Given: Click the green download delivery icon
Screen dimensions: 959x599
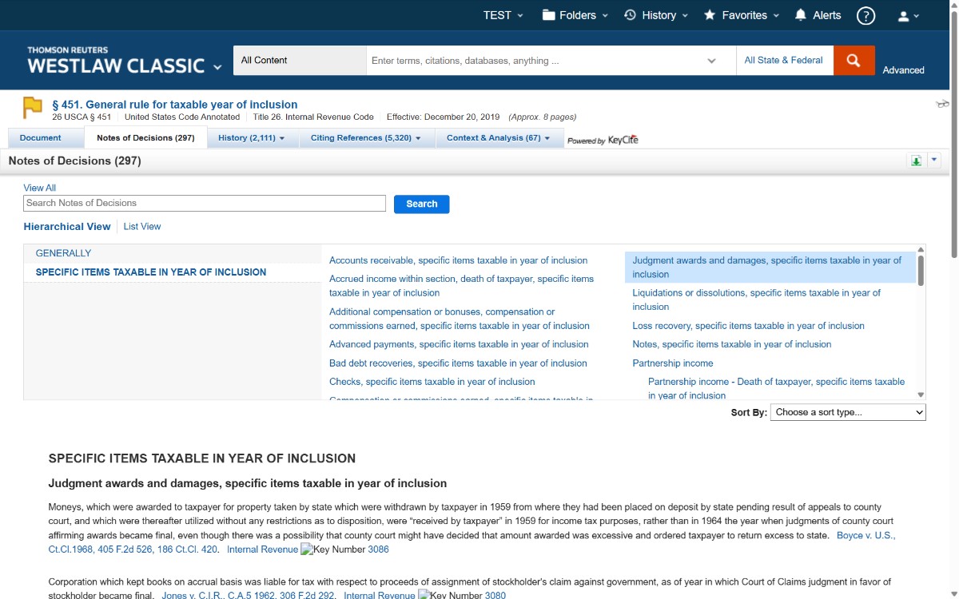Looking at the screenshot, I should pos(916,161).
